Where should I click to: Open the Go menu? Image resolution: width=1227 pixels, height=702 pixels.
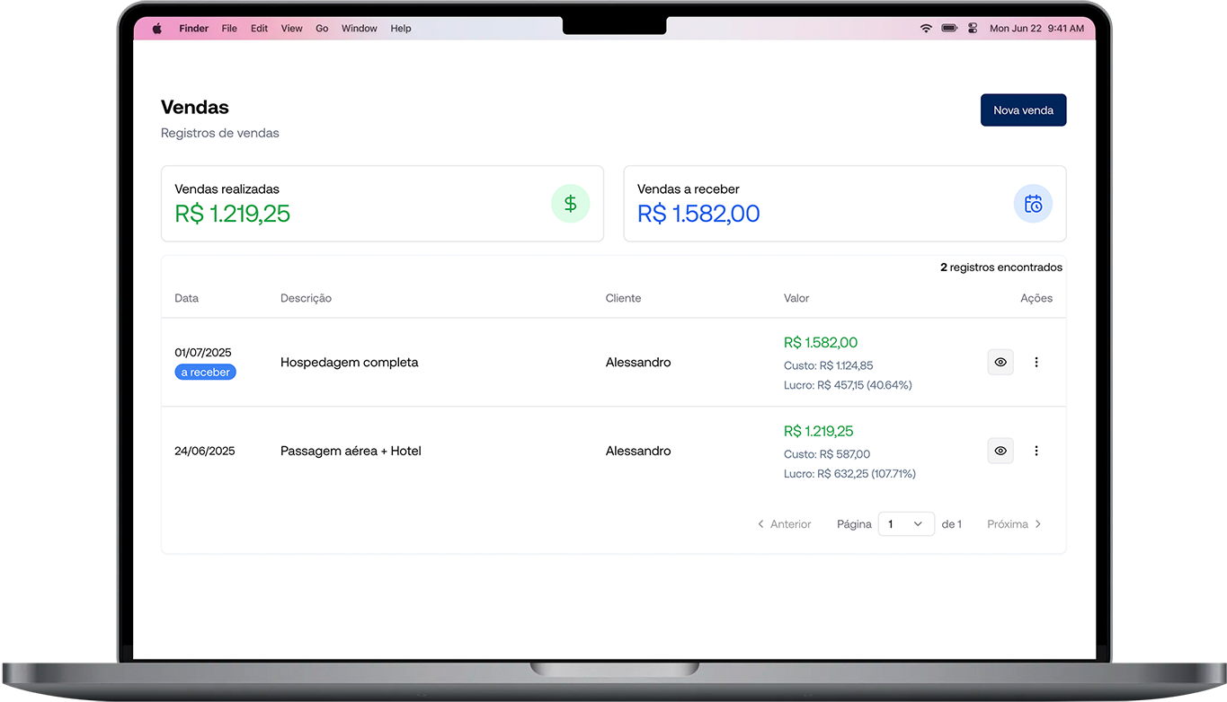pos(322,29)
